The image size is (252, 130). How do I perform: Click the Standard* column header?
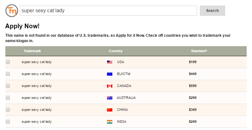pyautogui.click(x=199, y=51)
